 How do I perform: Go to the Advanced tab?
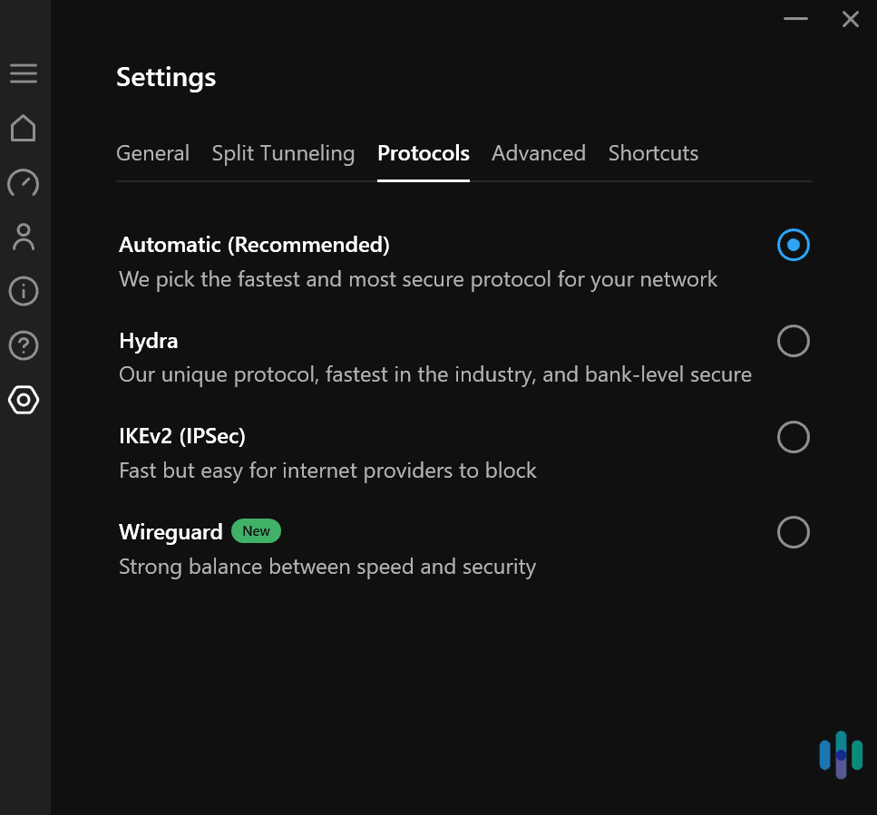pos(538,153)
